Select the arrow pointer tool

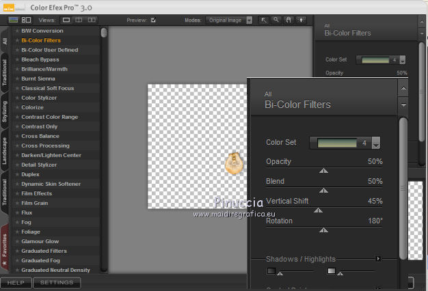click(263, 20)
